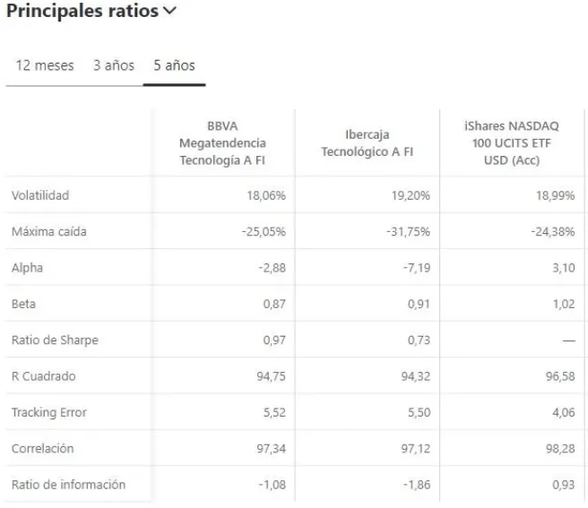Click the Correlación row label
The width and height of the screenshot is (588, 508).
tap(43, 448)
